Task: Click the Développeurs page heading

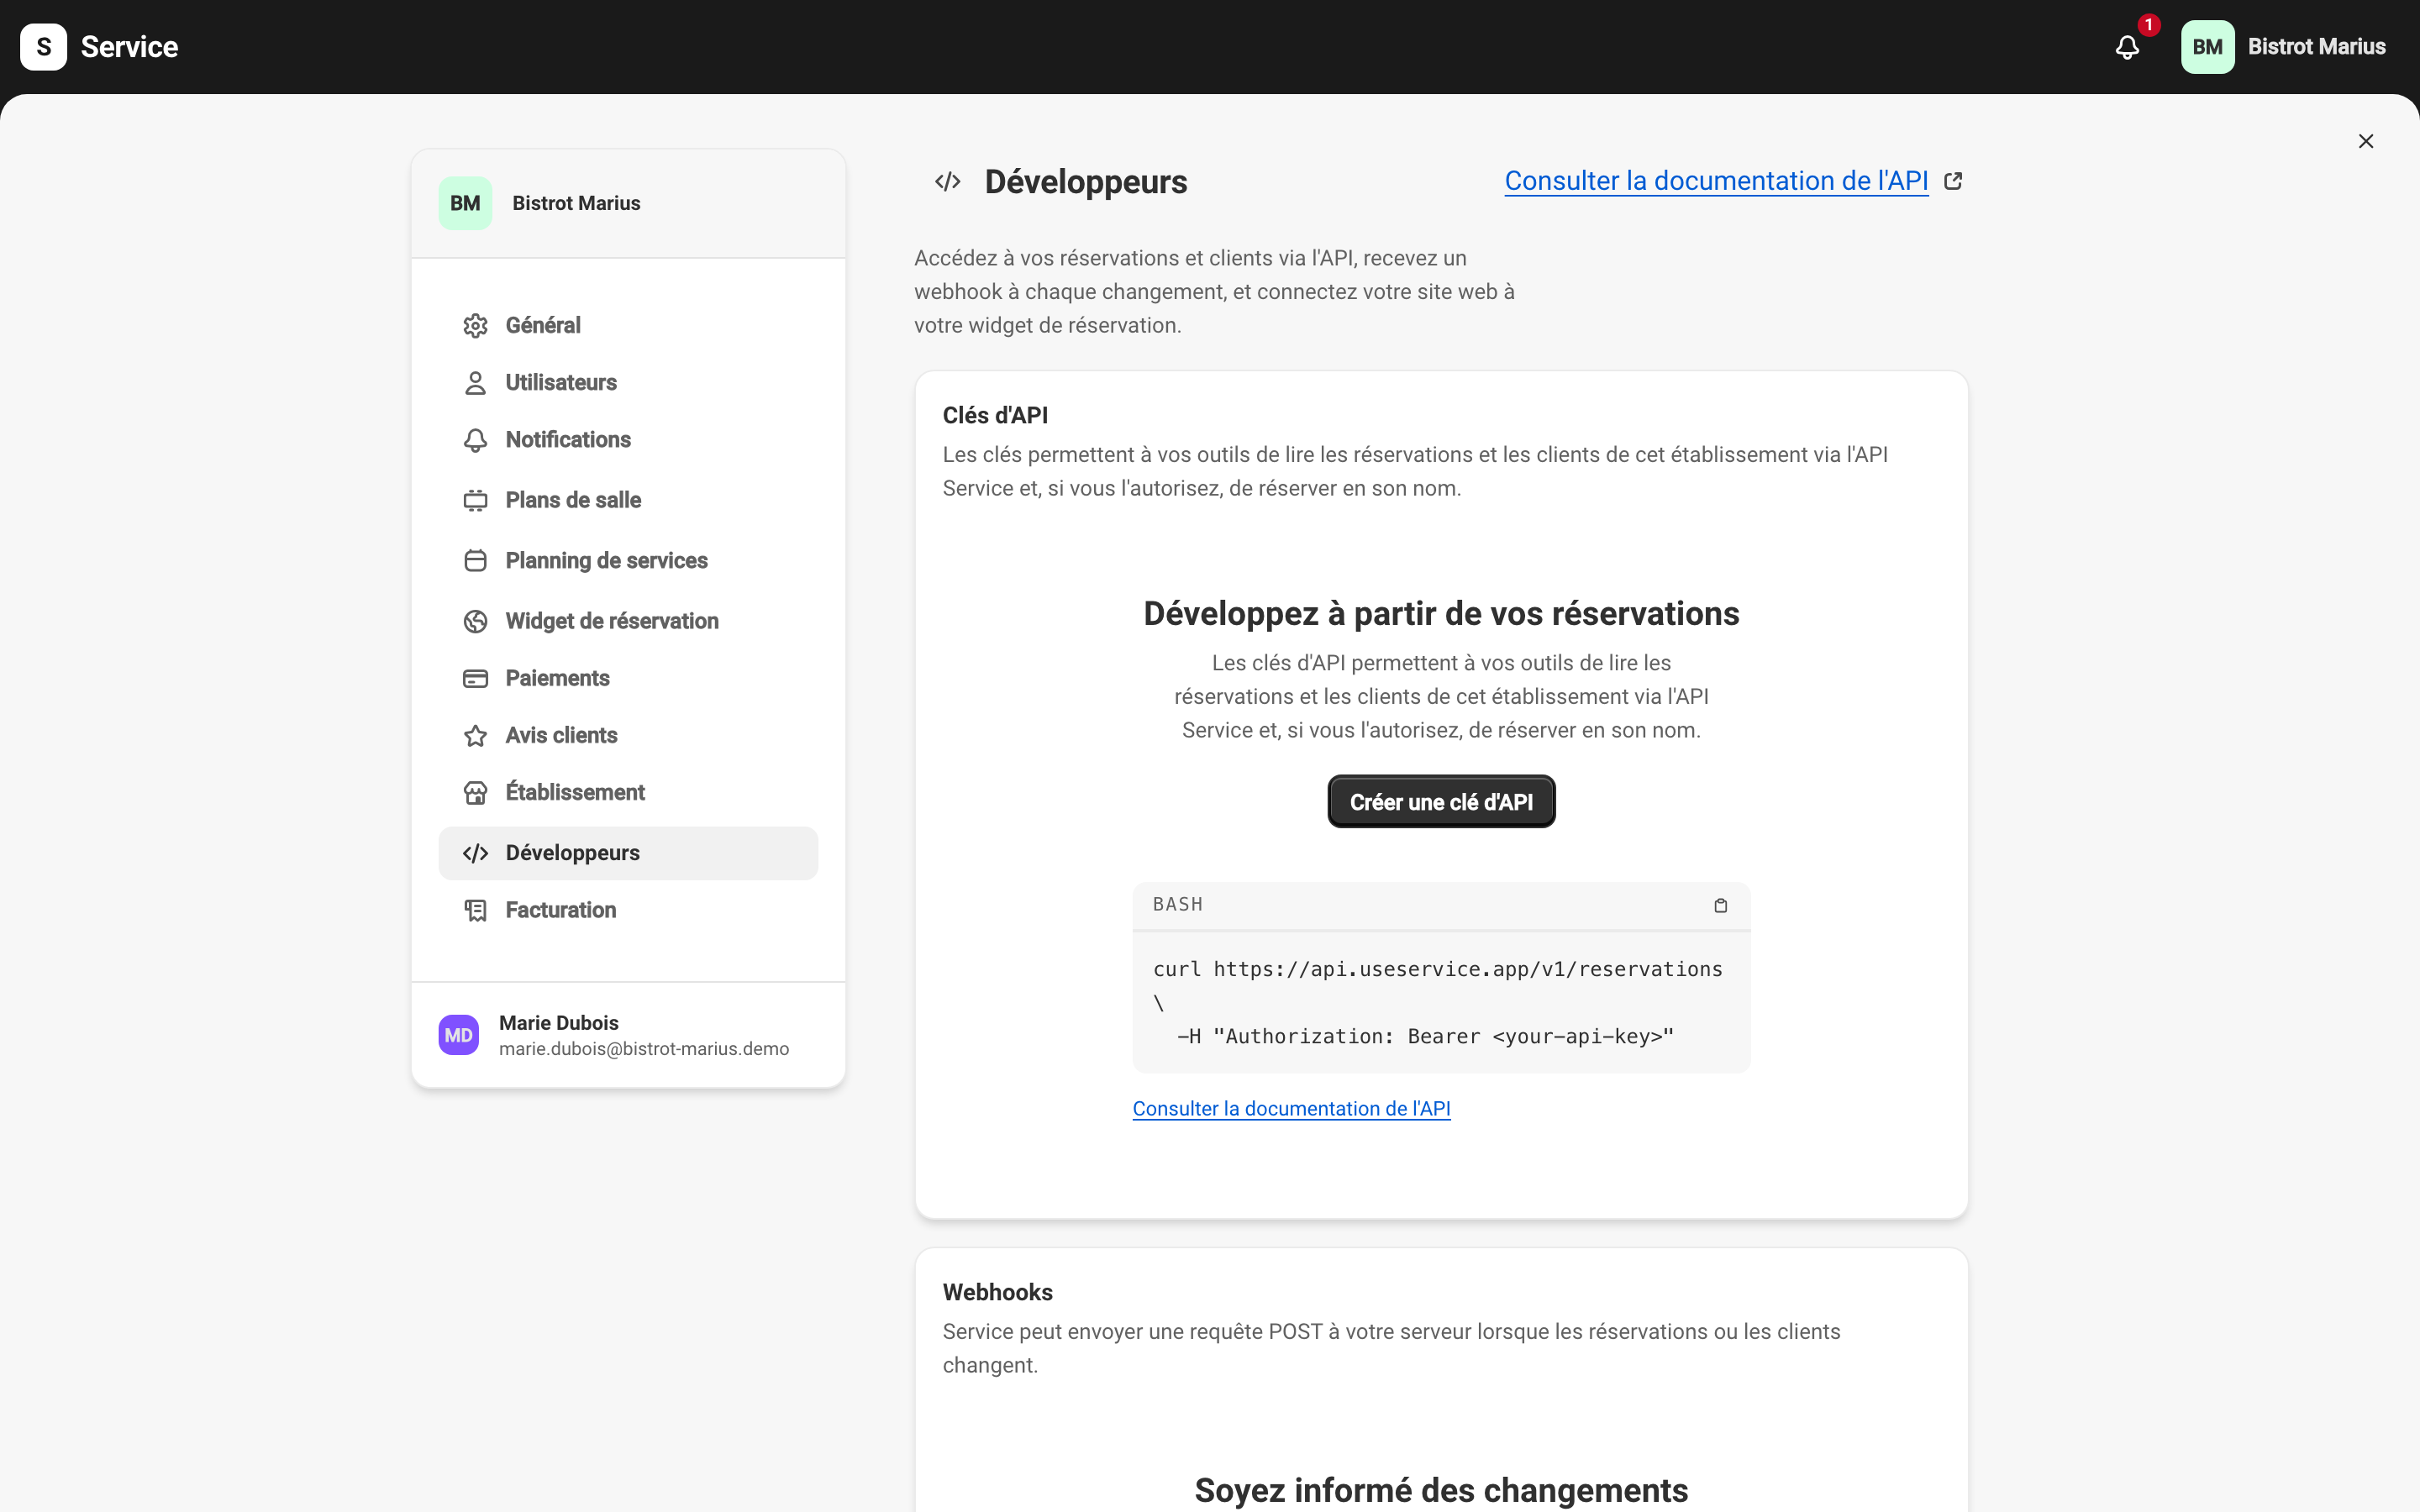Action: coord(1086,182)
